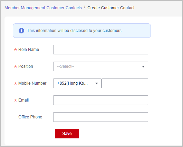The image size is (183, 147).
Task: Click the red asterisk beside Position
Action: 16,66
